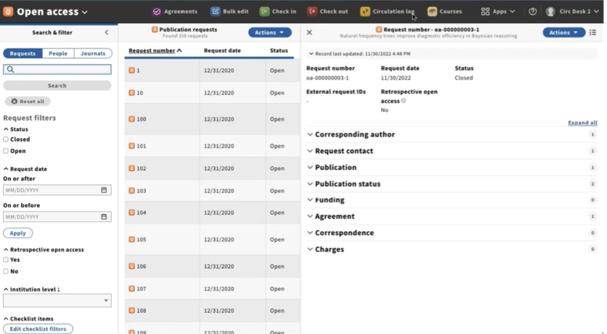607x334 pixels.
Task: Click the help question mark icon
Action: click(533, 11)
